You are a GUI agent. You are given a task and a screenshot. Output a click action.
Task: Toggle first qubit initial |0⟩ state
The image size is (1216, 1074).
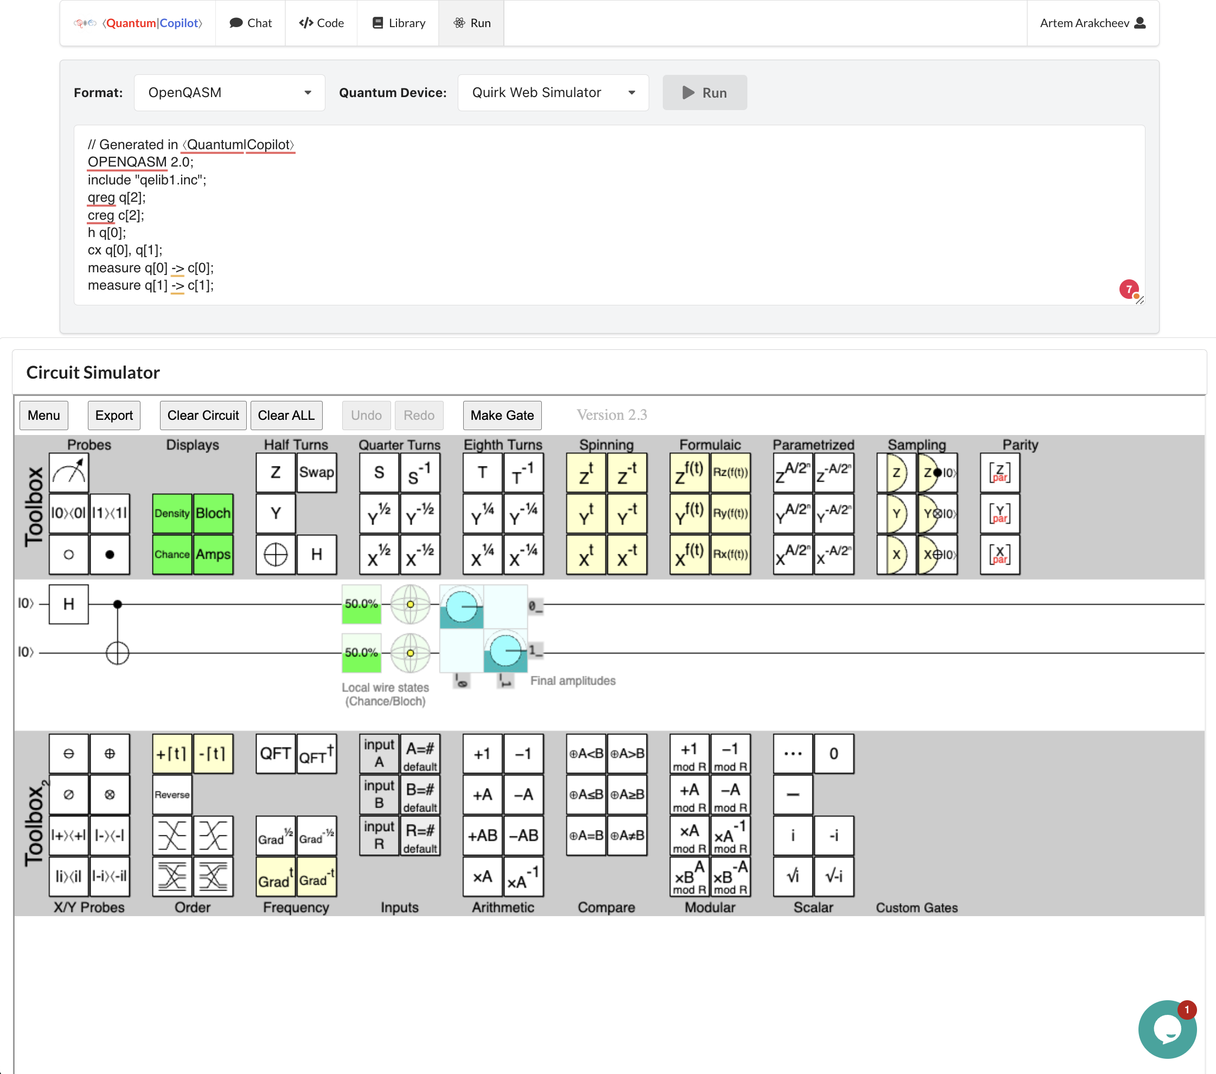click(x=25, y=604)
